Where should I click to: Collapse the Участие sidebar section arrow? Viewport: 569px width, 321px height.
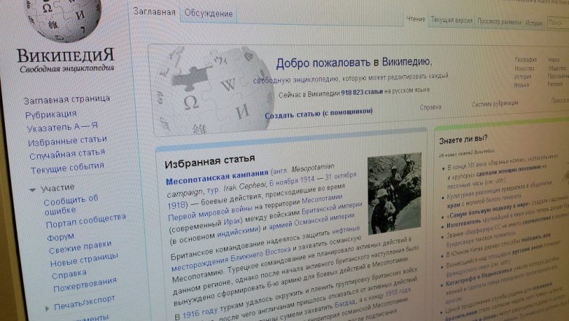(x=33, y=190)
